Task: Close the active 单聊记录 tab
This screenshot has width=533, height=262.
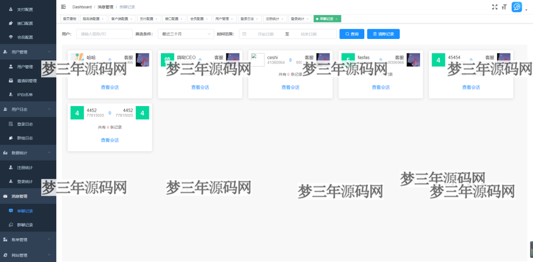Action: (337, 19)
